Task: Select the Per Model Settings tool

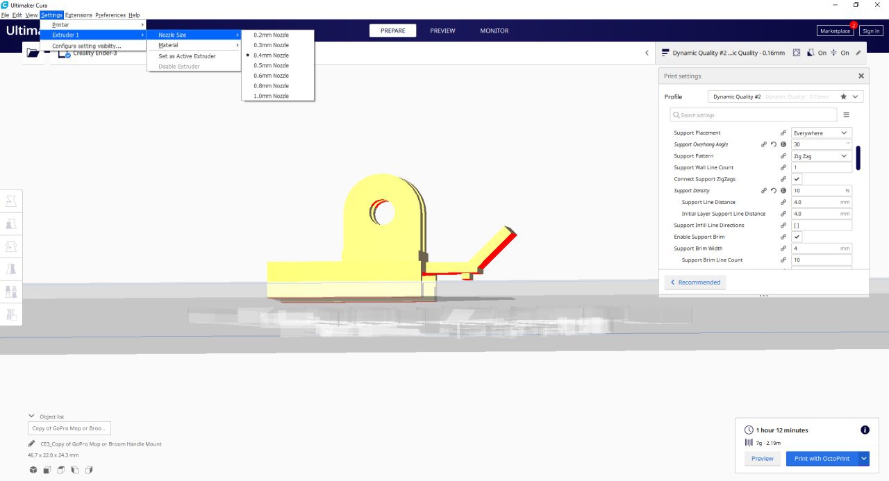Action: tap(11, 292)
